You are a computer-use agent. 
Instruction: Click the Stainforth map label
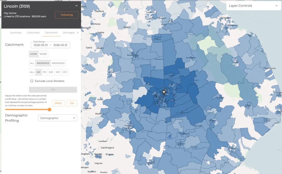(x=100, y=11)
